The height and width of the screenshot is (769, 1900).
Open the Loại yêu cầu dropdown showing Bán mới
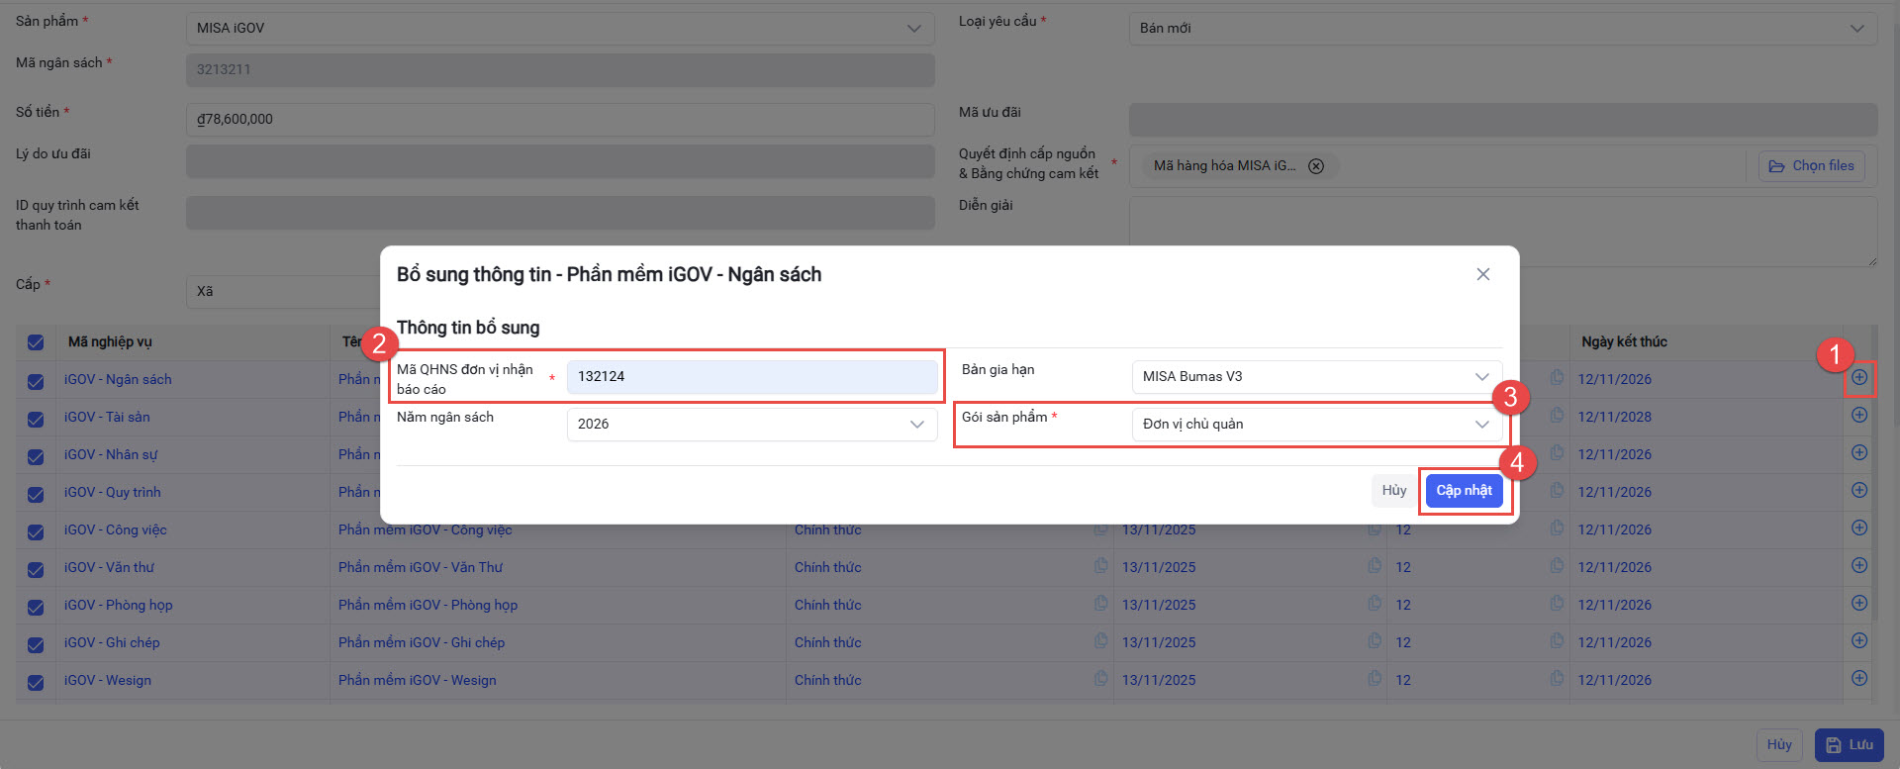coord(1503,28)
